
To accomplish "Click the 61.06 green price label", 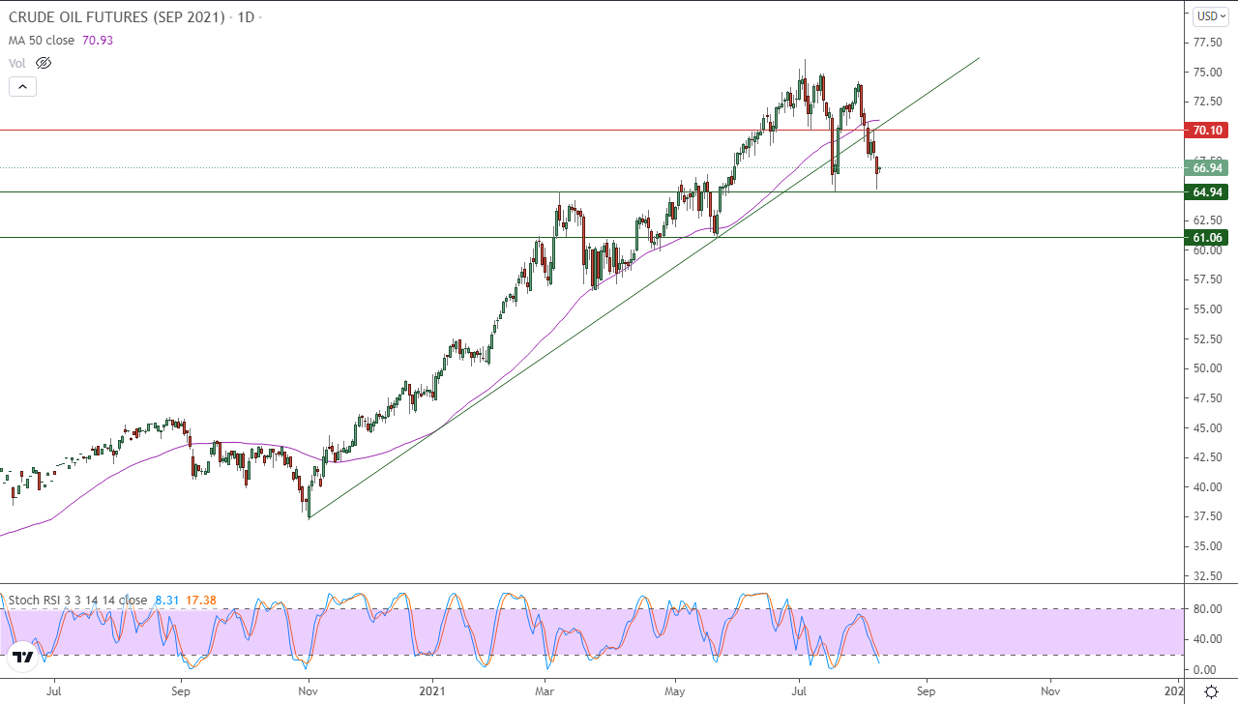I will pyautogui.click(x=1207, y=237).
